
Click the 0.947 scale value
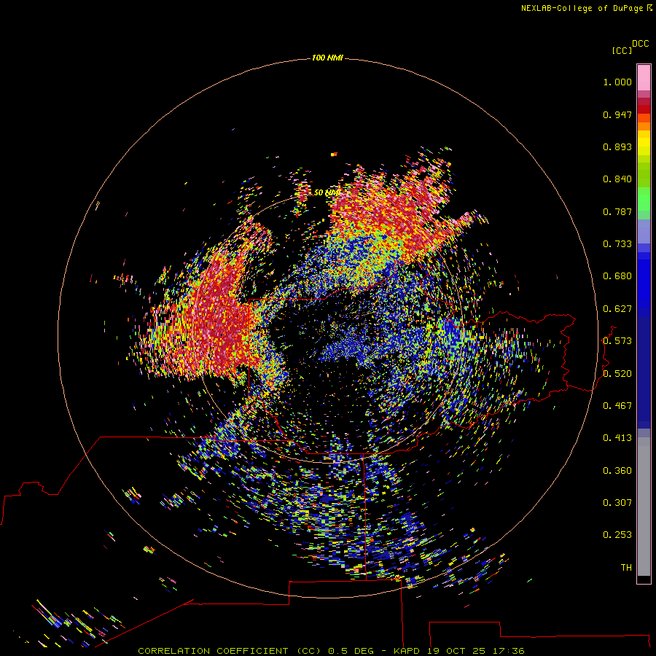[617, 114]
